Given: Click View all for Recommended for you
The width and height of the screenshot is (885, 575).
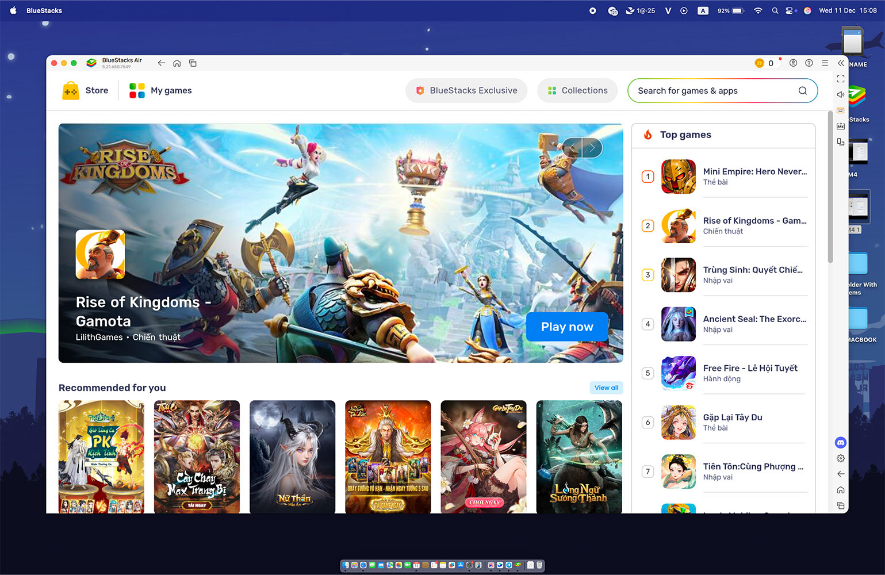Looking at the screenshot, I should tap(606, 388).
